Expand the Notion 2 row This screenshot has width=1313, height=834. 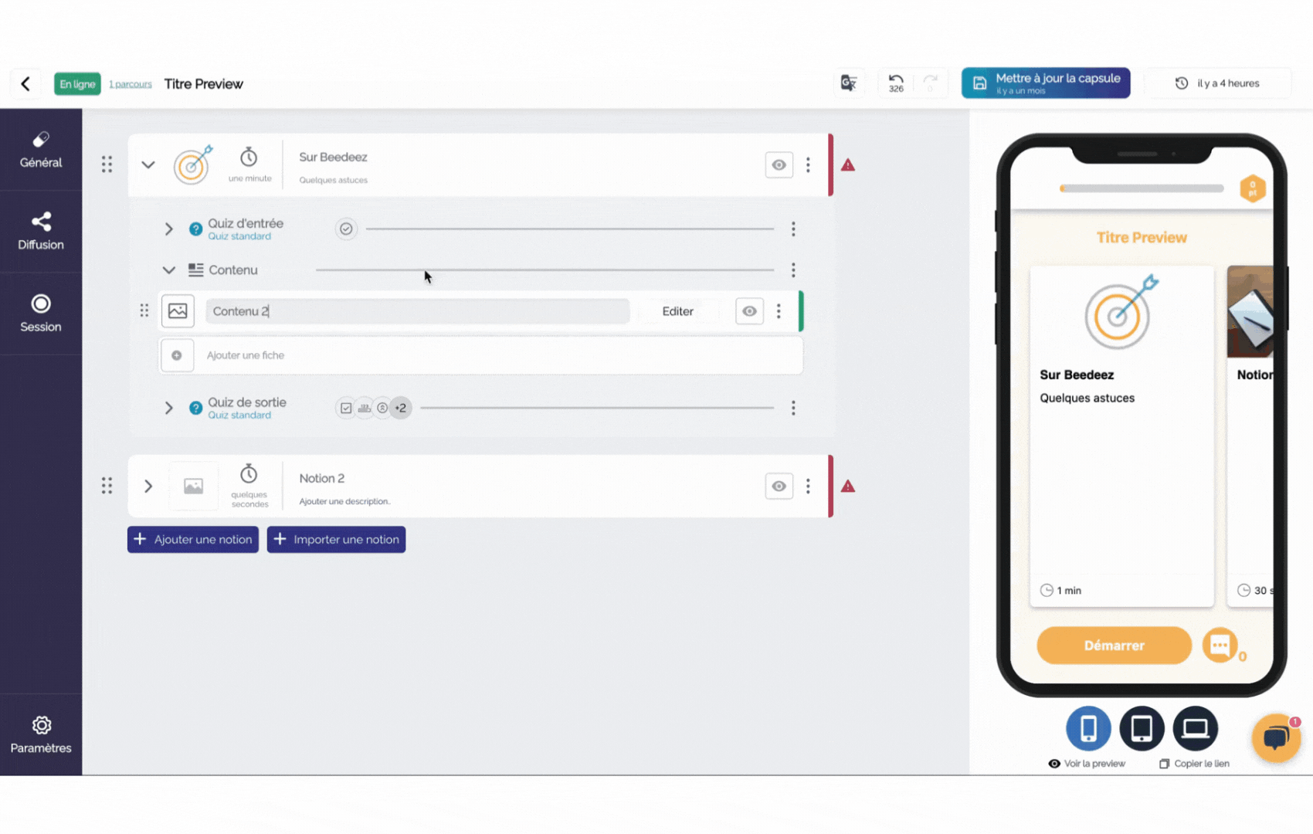pyautogui.click(x=148, y=486)
